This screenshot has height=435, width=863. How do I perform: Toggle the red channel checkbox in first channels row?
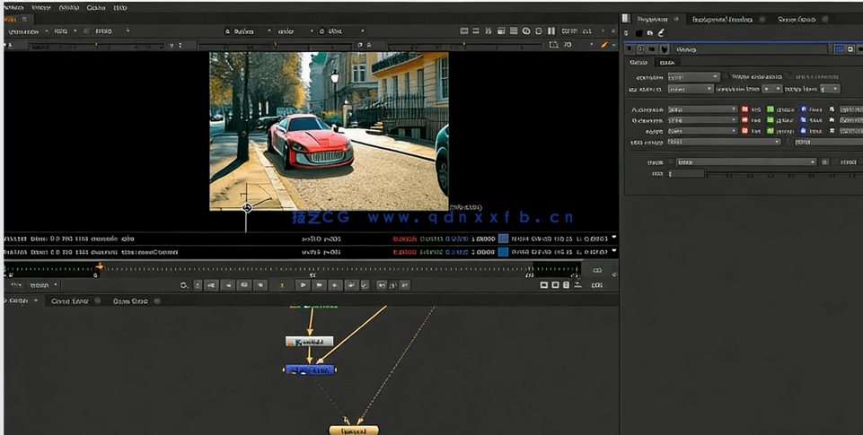(744, 109)
